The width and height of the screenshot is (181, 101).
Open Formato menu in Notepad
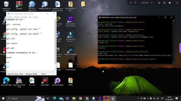click(x=24, y=17)
